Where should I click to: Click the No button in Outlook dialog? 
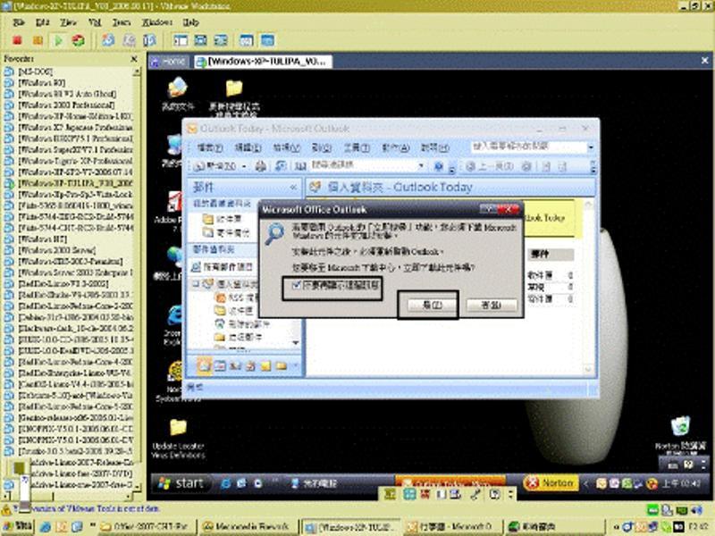click(491, 305)
